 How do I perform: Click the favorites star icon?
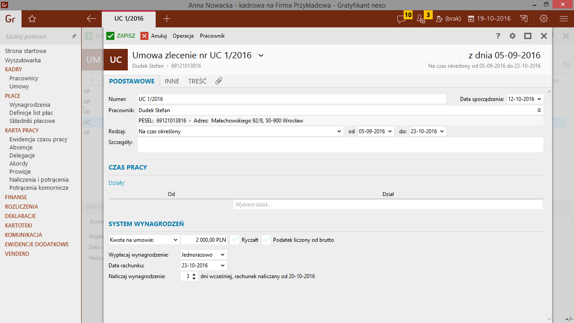[x=32, y=19]
